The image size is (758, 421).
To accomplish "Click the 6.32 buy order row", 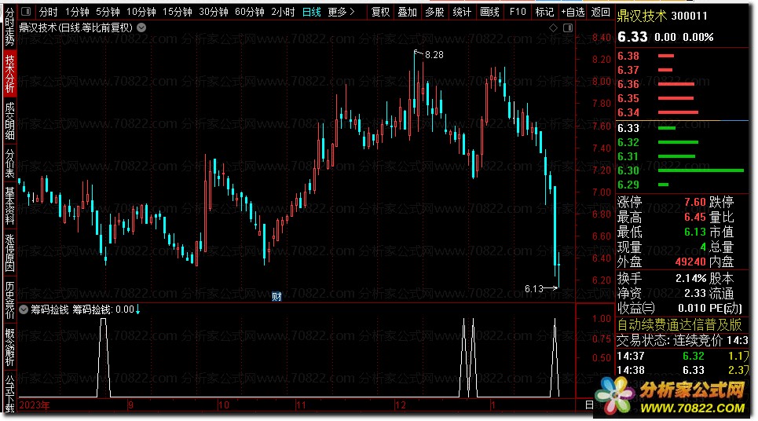I will (x=683, y=142).
